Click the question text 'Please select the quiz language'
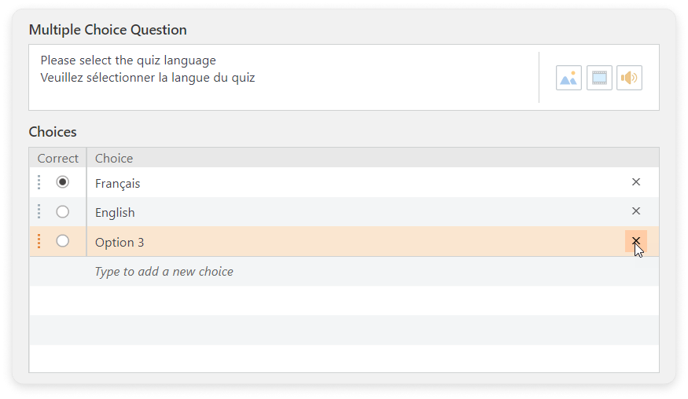 coord(128,60)
